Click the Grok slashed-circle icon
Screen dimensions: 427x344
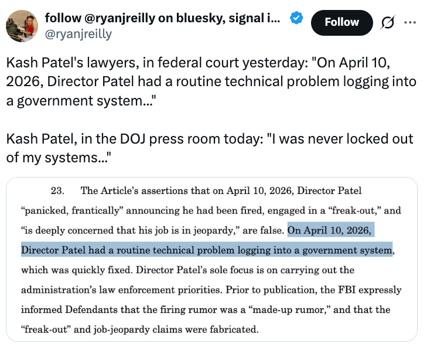[387, 23]
